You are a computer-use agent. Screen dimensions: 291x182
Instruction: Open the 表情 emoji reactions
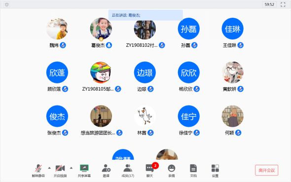click(172, 171)
